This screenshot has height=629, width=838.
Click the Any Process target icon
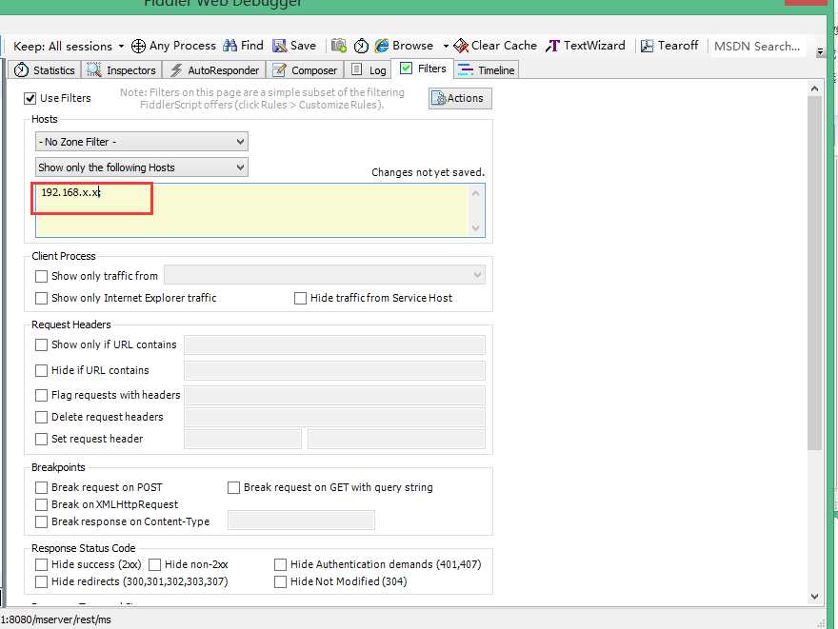coord(138,47)
